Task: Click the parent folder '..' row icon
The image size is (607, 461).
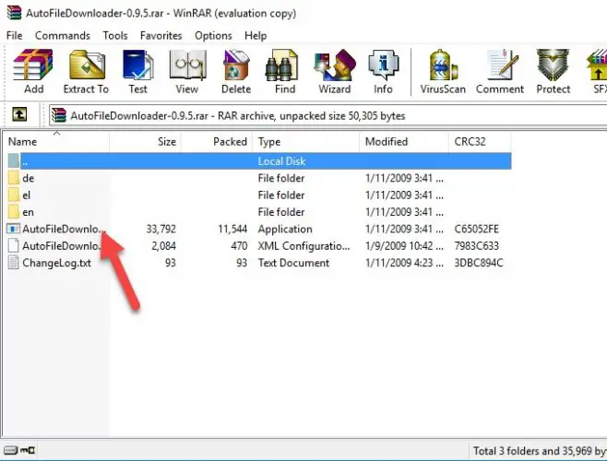Action: 14,161
